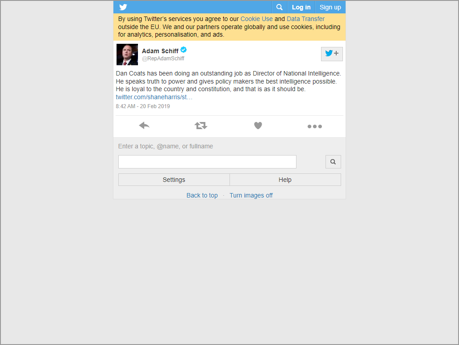Open the Sign up page
This screenshot has width=459, height=345.
click(330, 7)
